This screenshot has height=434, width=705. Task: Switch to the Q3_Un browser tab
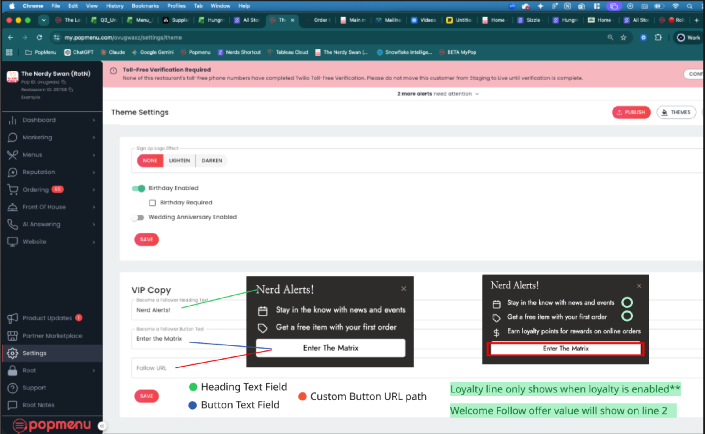[x=104, y=20]
